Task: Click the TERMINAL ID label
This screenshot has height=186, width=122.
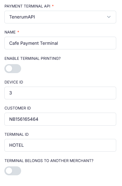Action: [16, 134]
